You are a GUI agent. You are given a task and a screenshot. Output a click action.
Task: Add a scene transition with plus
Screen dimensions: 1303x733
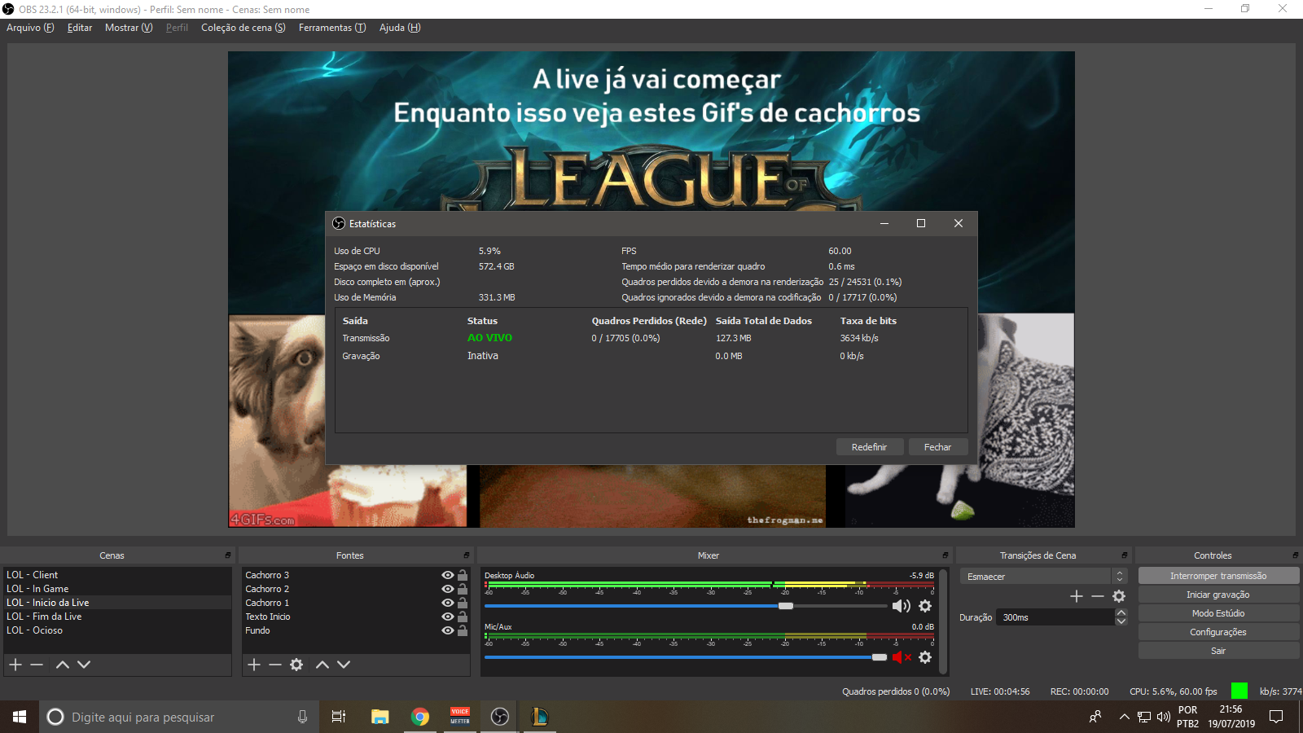pyautogui.click(x=1077, y=596)
